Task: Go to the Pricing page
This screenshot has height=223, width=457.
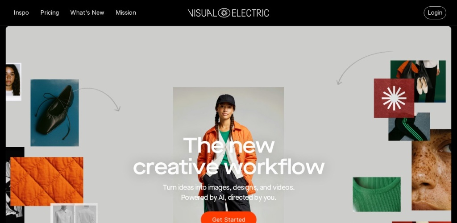Action: 50,13
